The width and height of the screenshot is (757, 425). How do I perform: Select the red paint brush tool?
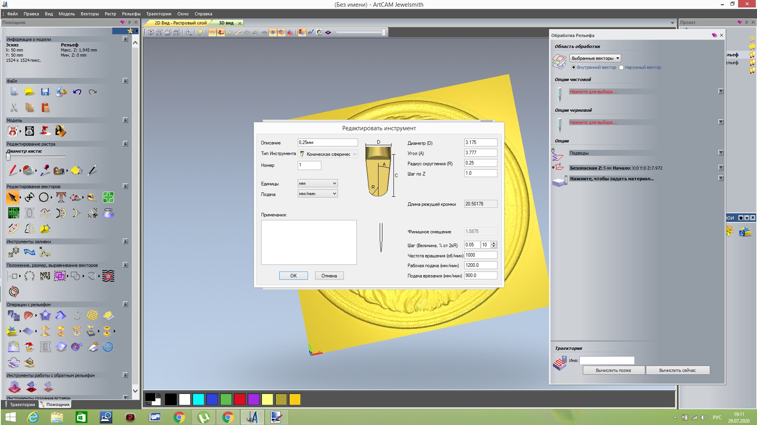13,170
